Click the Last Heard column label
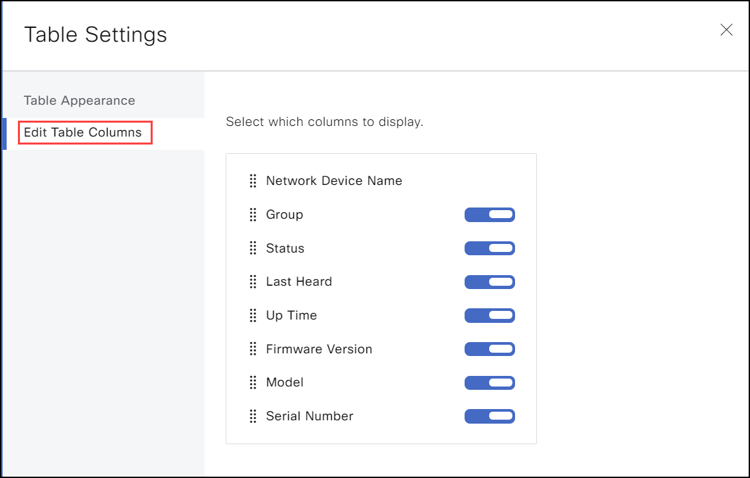This screenshot has height=478, width=750. [299, 282]
